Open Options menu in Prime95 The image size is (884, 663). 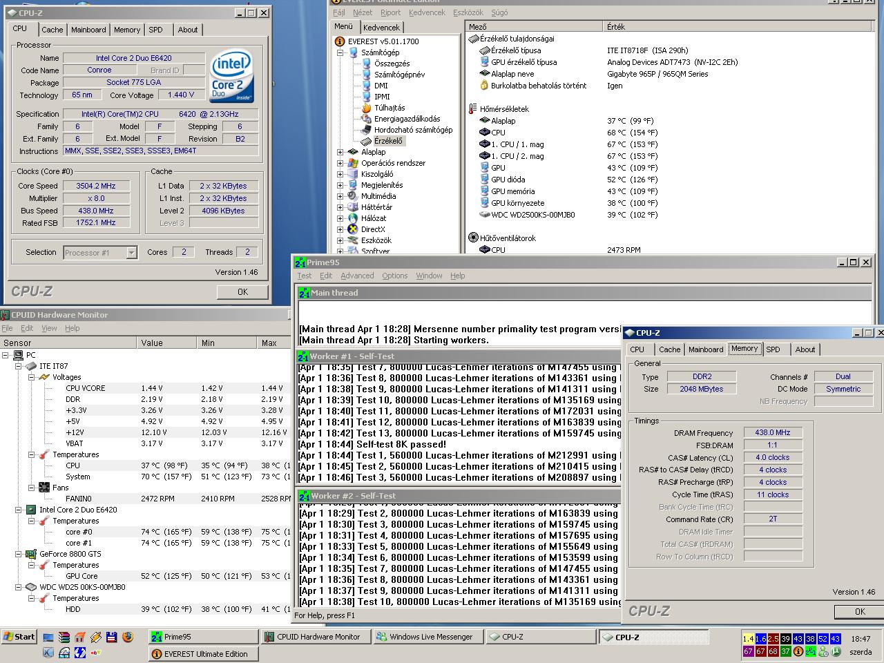(x=394, y=276)
